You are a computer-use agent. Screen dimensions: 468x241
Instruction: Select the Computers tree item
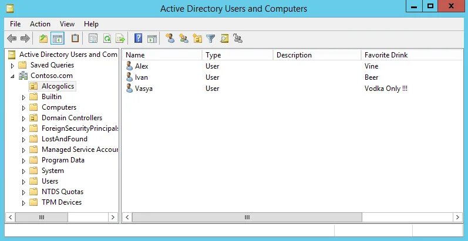(x=59, y=107)
